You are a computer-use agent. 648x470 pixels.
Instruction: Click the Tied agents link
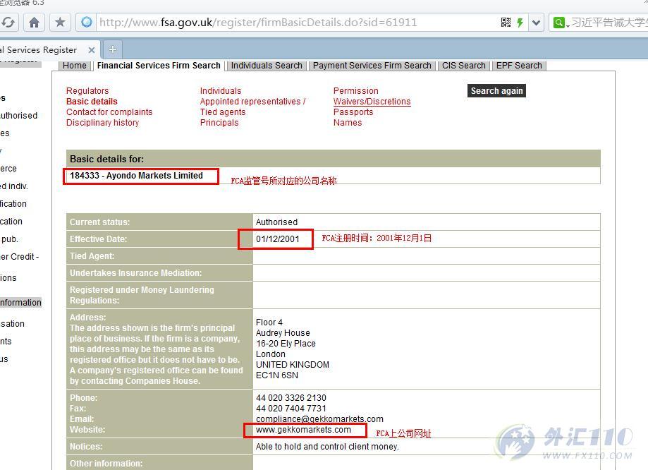(223, 112)
